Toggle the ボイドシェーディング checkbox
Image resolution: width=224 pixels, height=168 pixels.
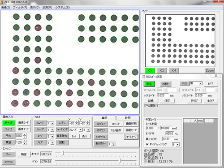[147, 144]
